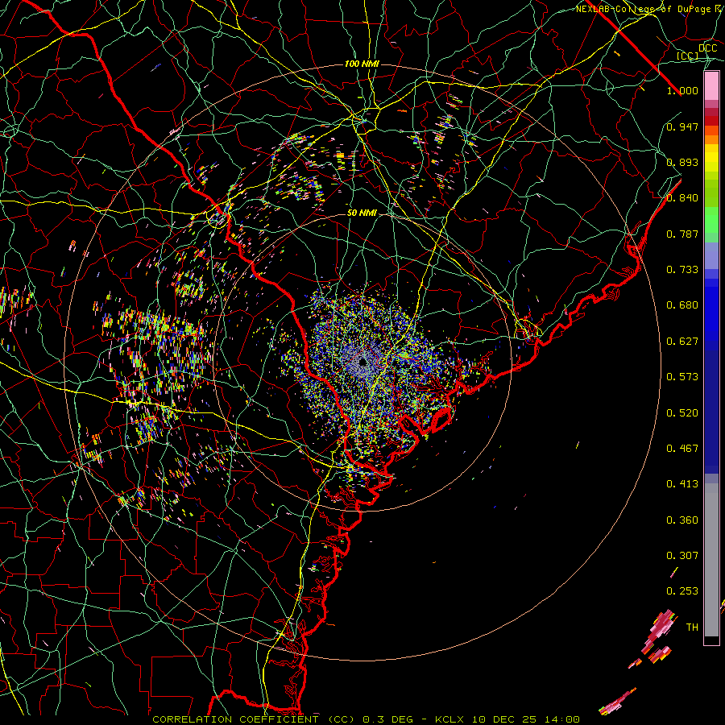The width and height of the screenshot is (725, 725).
Task: Click the 0.307 legend value
Action: tap(682, 556)
